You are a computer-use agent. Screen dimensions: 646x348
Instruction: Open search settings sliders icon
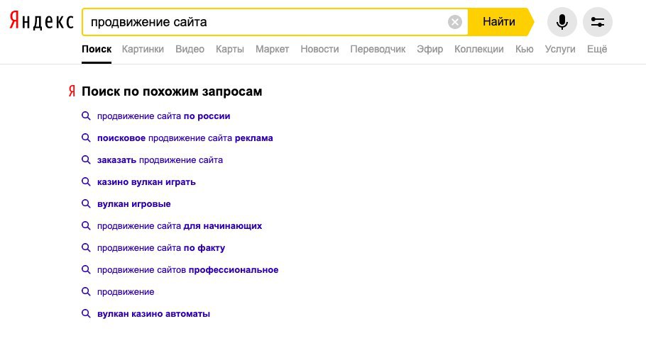[598, 22]
